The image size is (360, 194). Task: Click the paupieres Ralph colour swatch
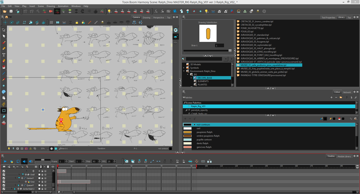(x=187, y=132)
